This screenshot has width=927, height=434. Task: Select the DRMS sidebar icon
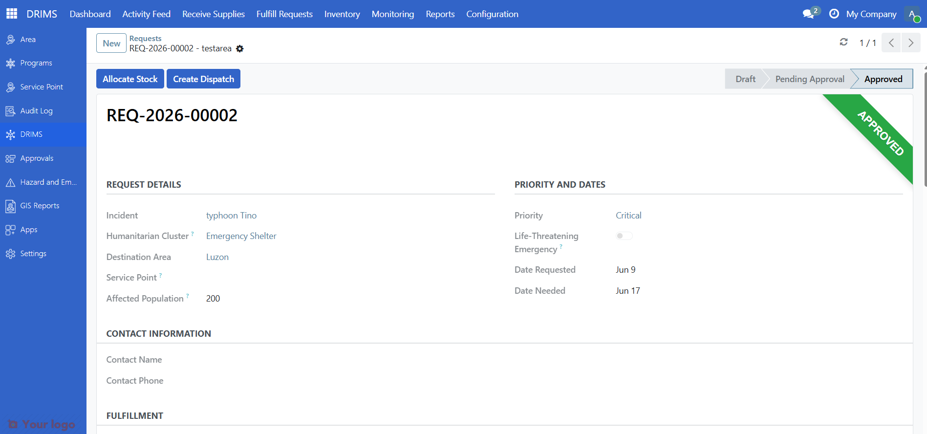pyautogui.click(x=10, y=134)
